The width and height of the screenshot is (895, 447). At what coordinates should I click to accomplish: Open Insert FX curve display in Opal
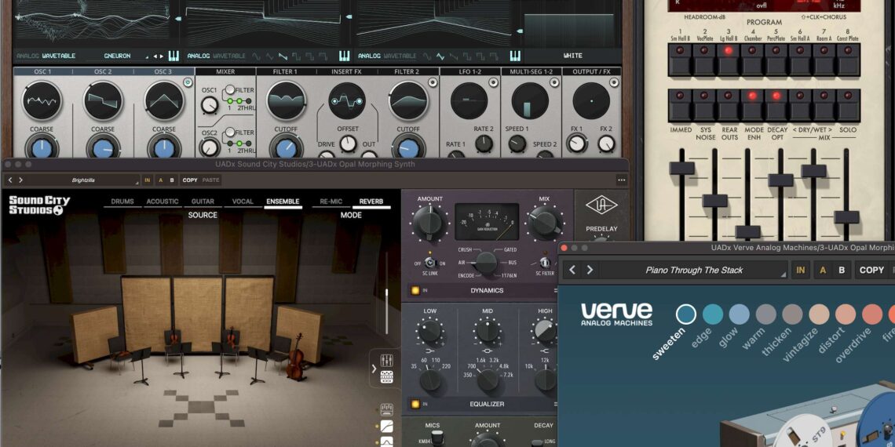[x=346, y=101]
